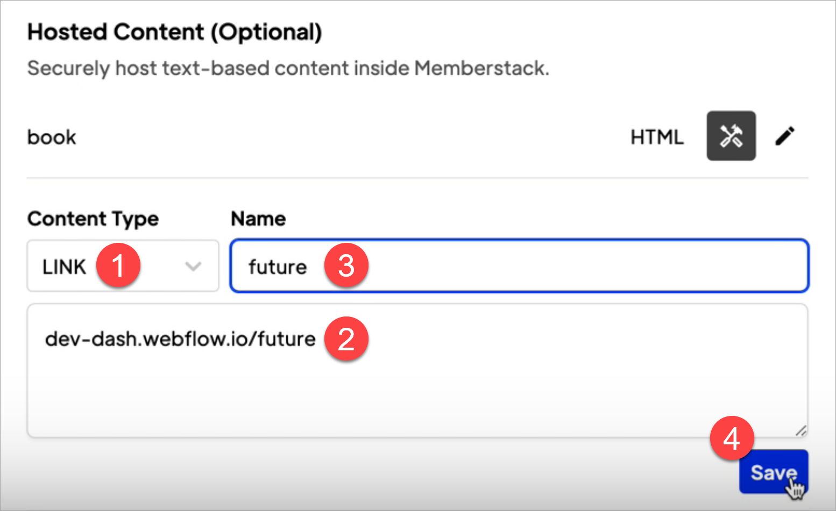Click the "Hosted Content (Optional)" heading

pos(175,32)
